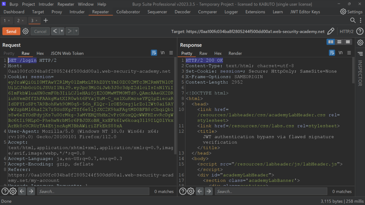Show Response Raw view
The image size is (365, 205).
click(203, 53)
